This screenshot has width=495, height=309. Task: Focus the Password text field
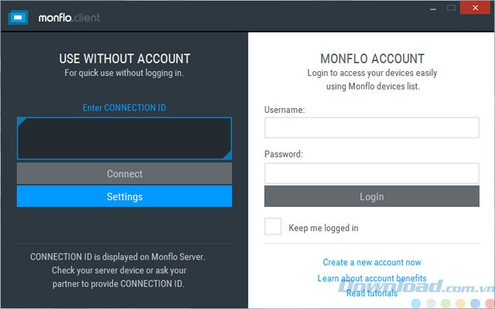tap(371, 173)
